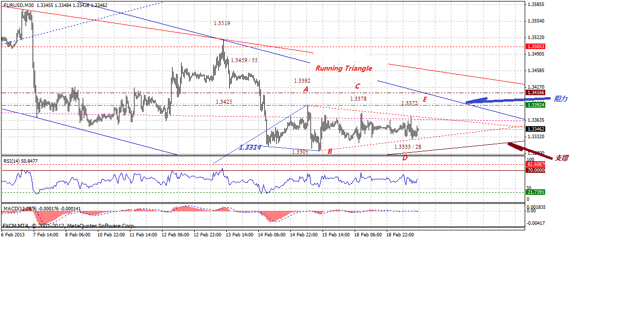Click the '1.3459 / 55' price annotation

point(244,60)
